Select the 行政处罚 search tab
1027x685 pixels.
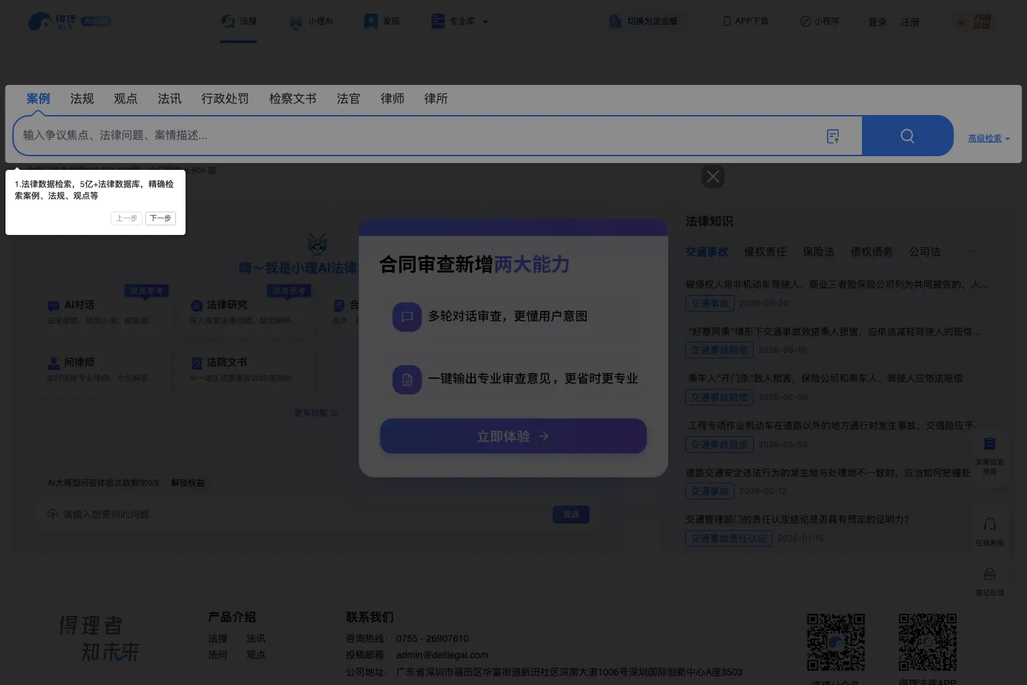pos(225,99)
